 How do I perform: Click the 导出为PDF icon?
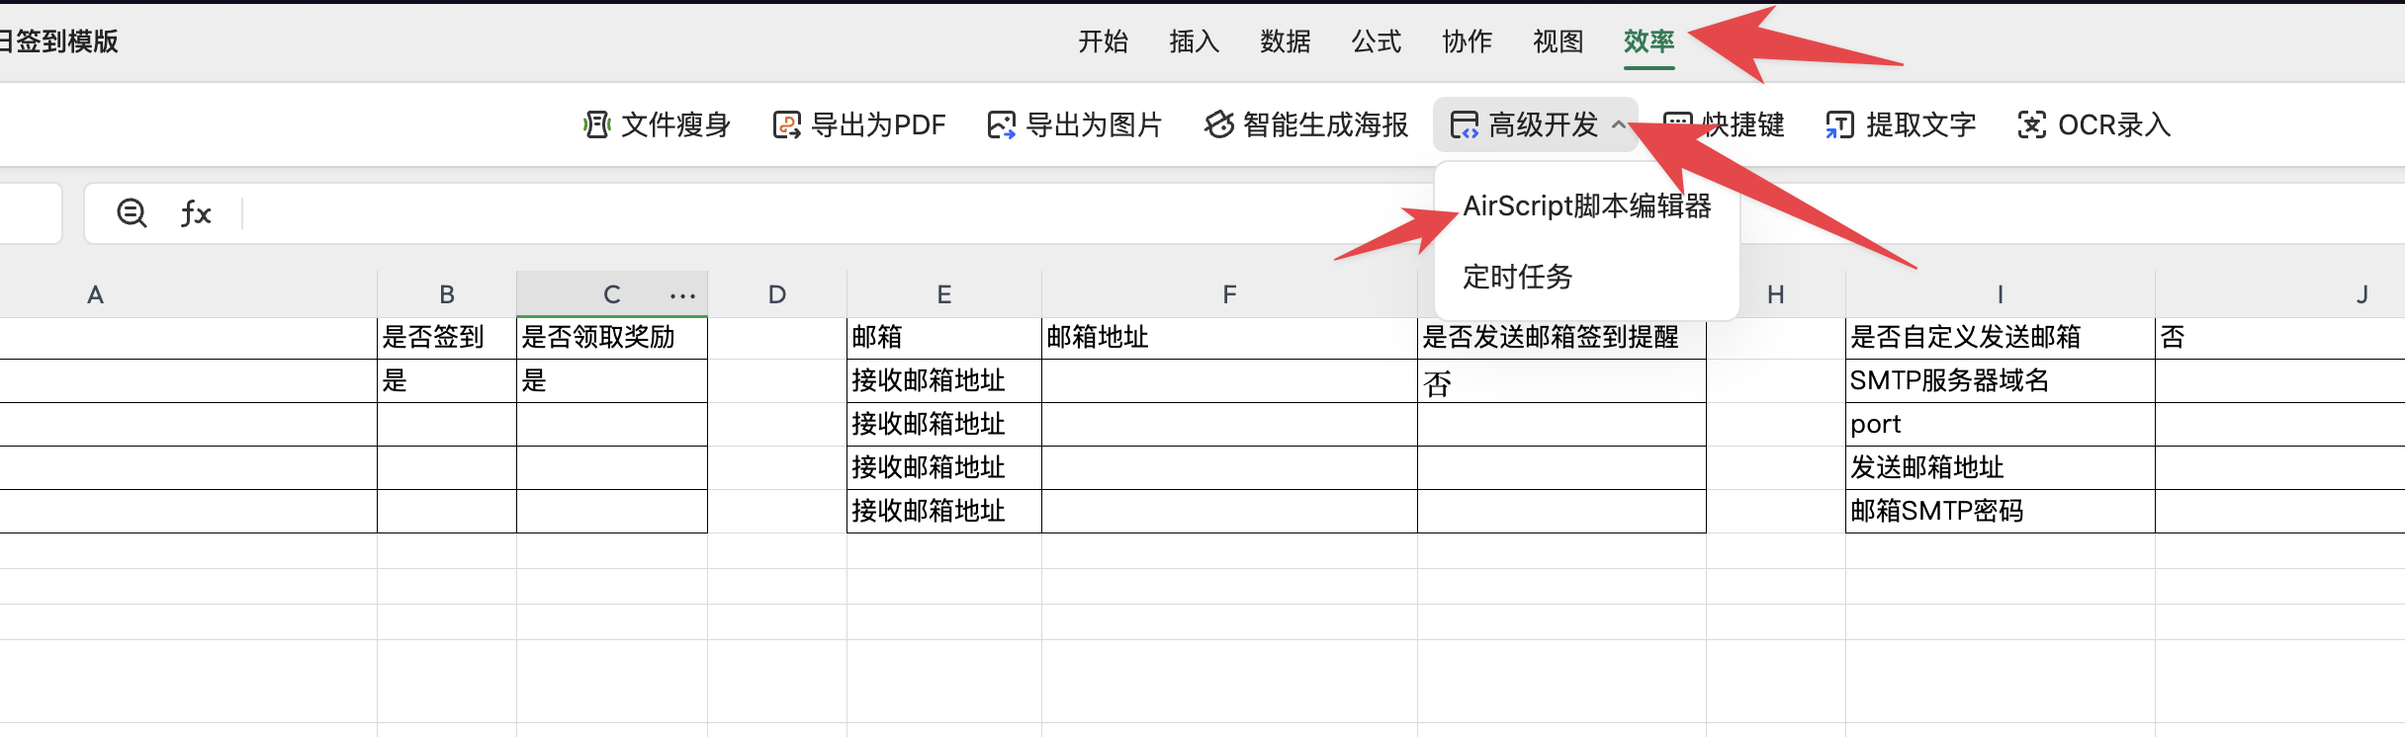pyautogui.click(x=786, y=125)
